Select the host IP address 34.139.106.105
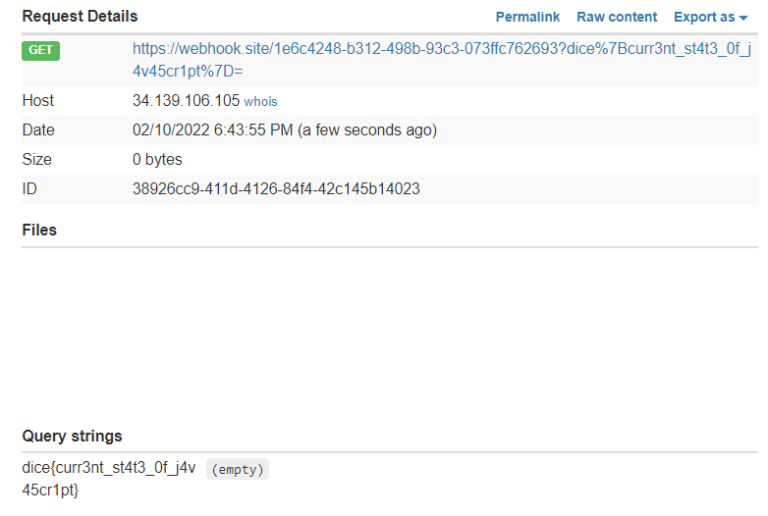This screenshot has height=516, width=768. (186, 101)
